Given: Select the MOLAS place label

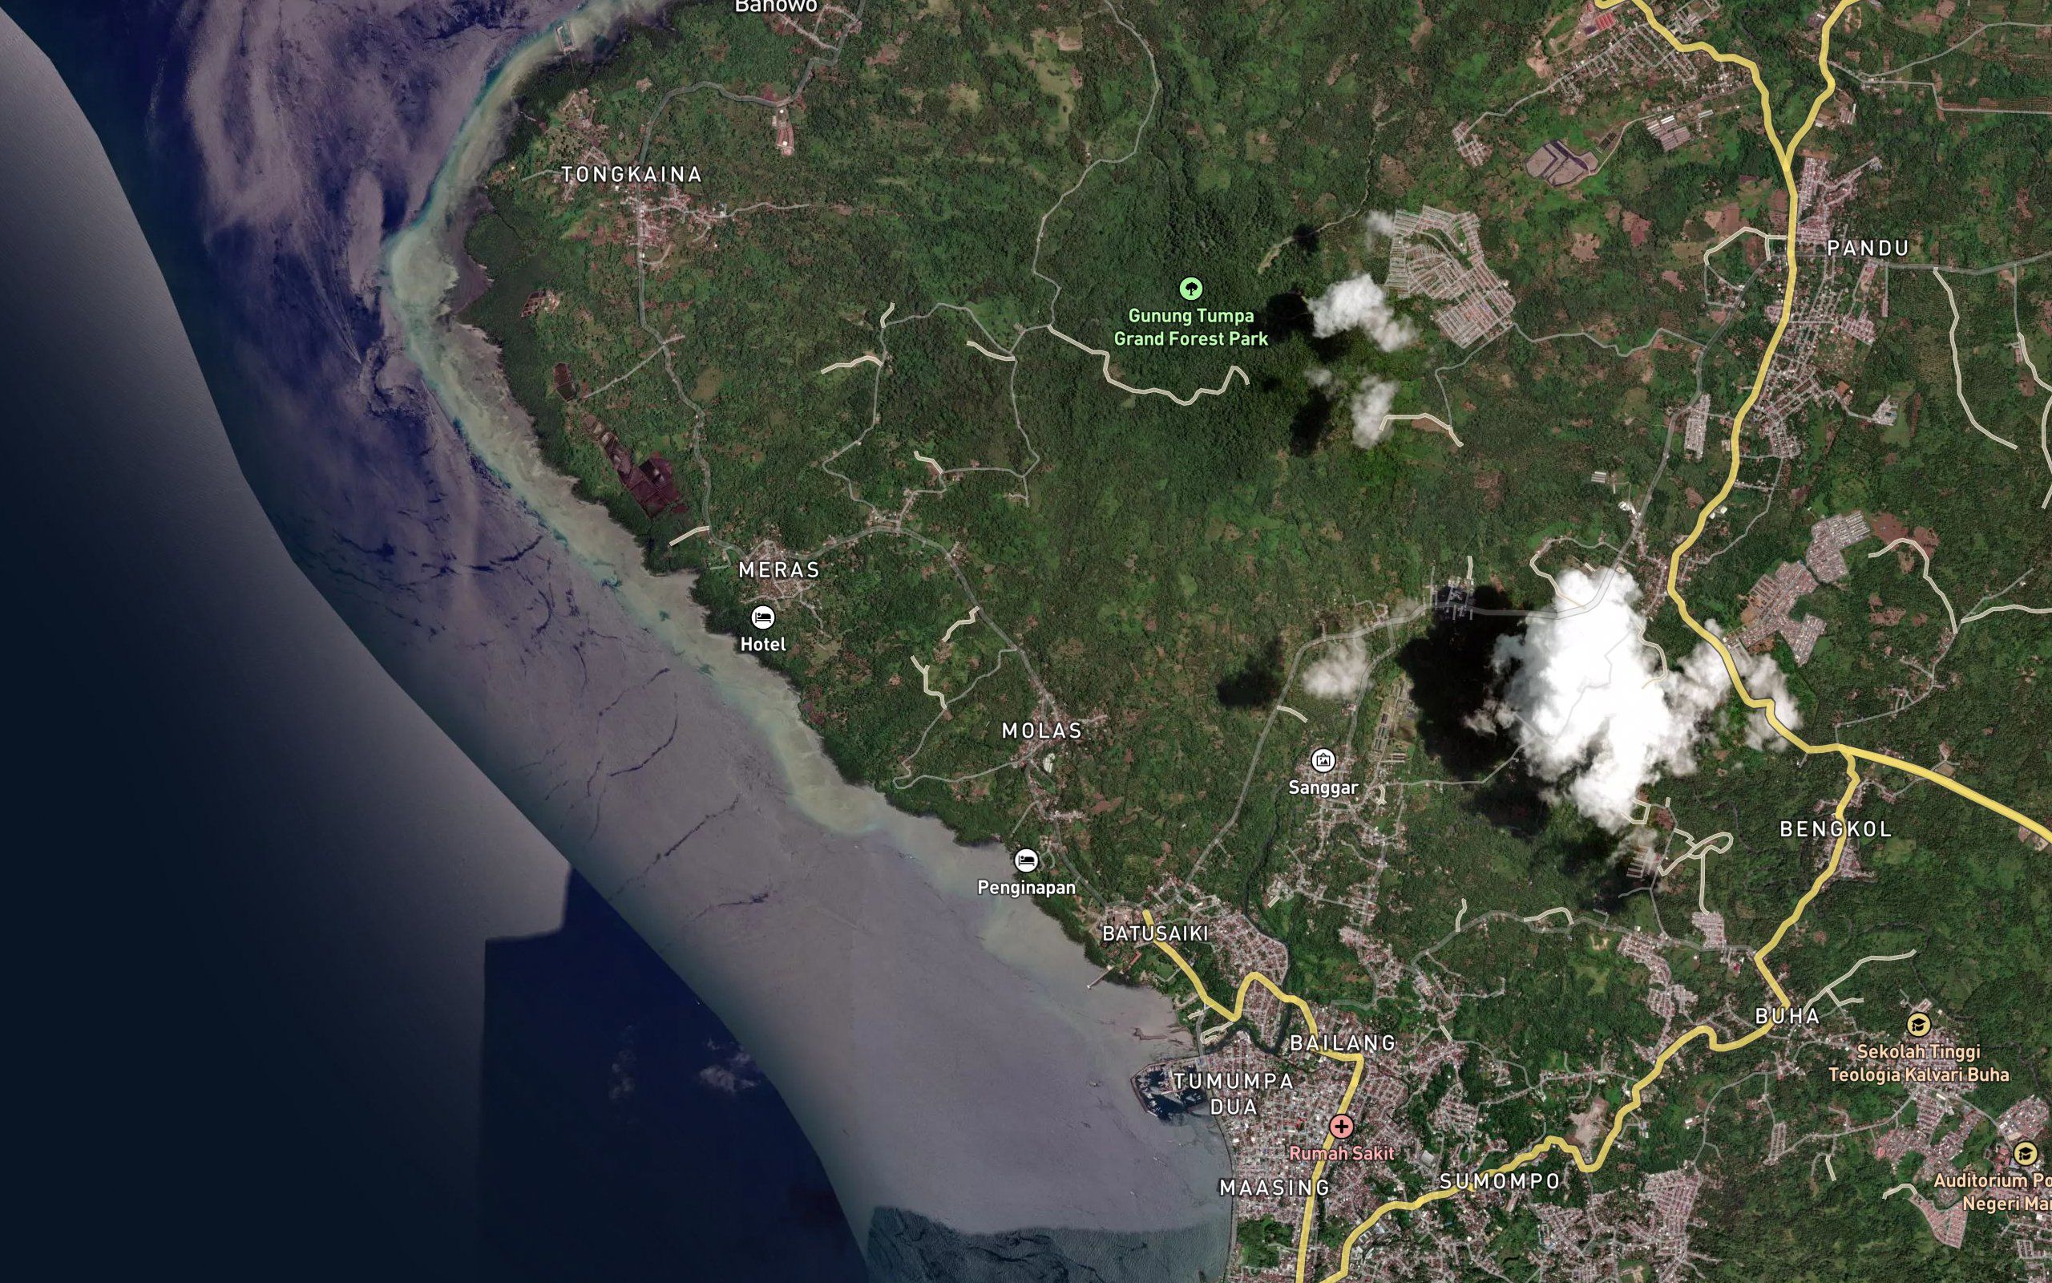Looking at the screenshot, I should pyautogui.click(x=1042, y=731).
